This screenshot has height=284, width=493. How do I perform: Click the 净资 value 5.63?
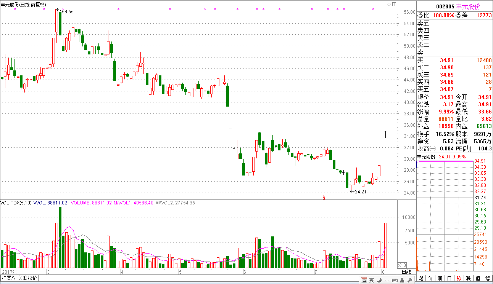[448, 141]
